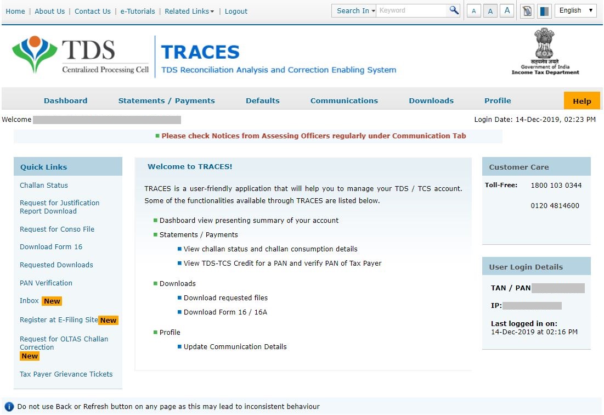Open the Dashboard tab
The width and height of the screenshot is (604, 415).
pos(65,100)
